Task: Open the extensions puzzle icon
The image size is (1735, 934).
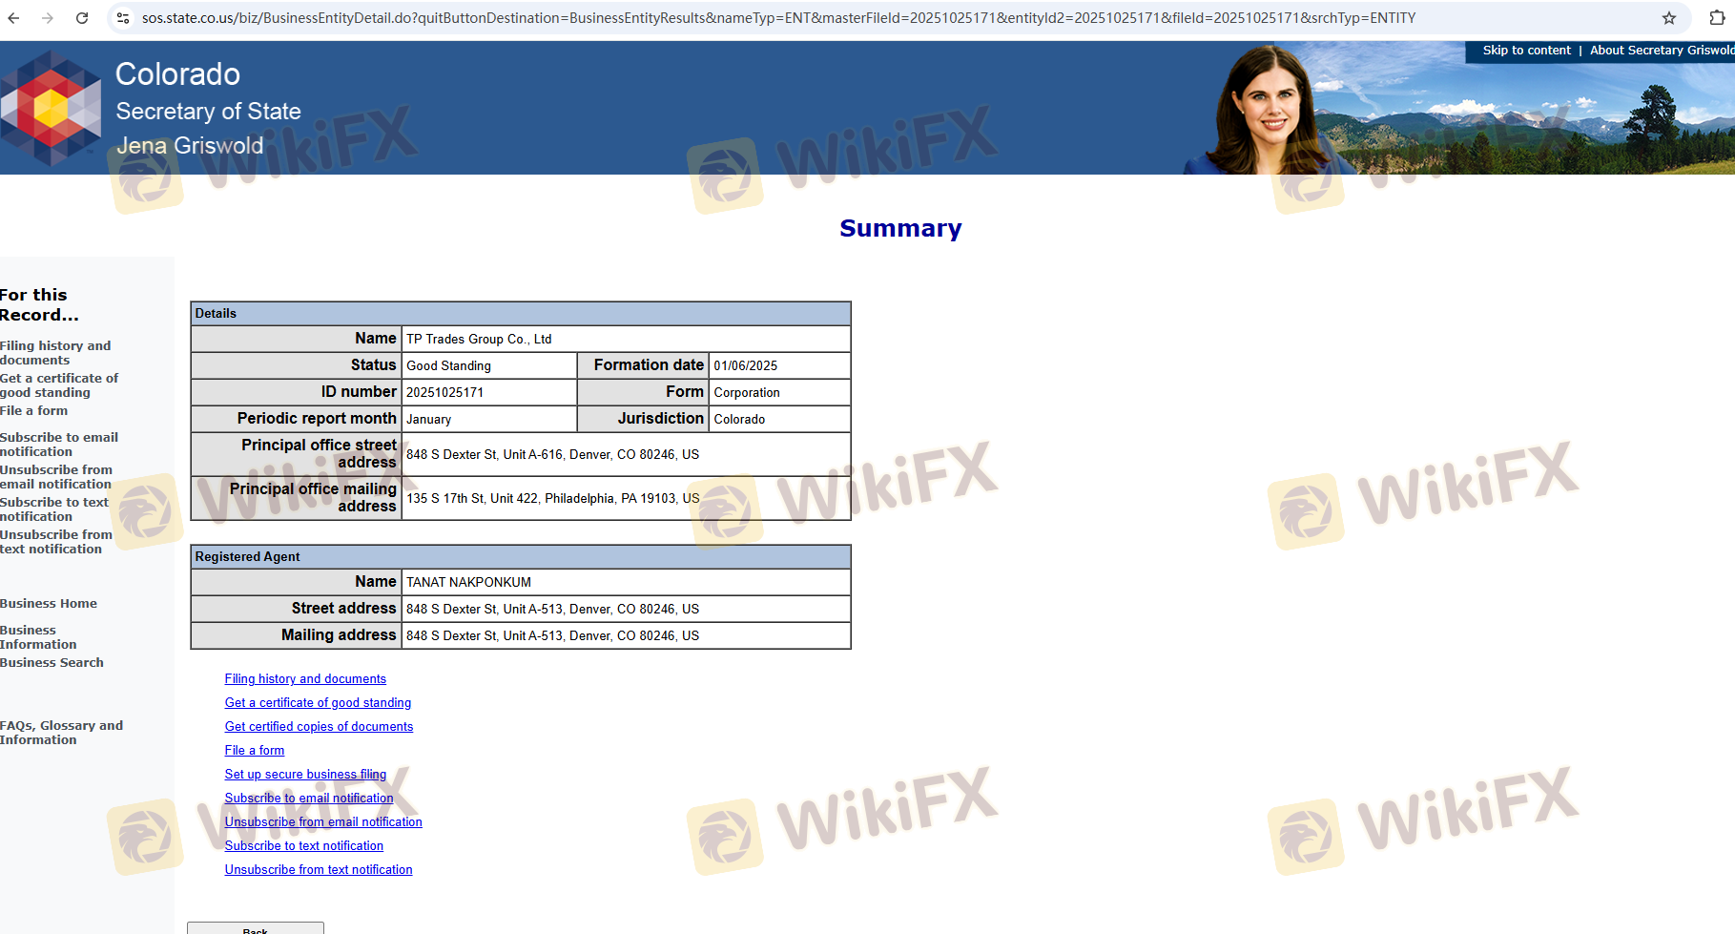Action: [x=1717, y=18]
